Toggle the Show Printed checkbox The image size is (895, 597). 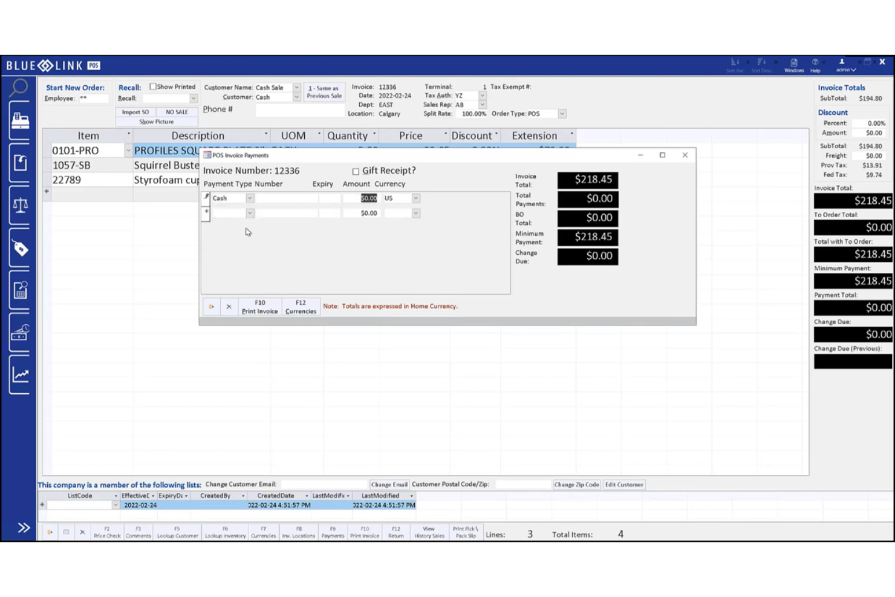point(153,86)
